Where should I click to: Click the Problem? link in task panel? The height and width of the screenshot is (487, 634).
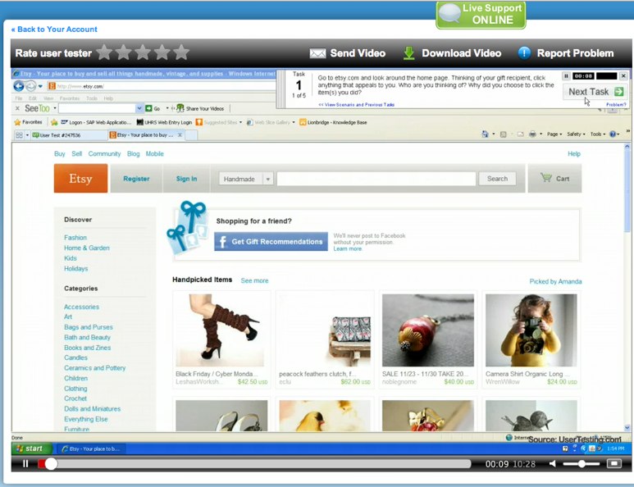(x=616, y=105)
